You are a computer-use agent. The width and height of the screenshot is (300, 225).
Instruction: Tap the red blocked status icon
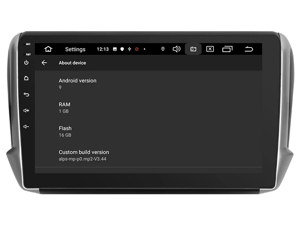click(137, 49)
